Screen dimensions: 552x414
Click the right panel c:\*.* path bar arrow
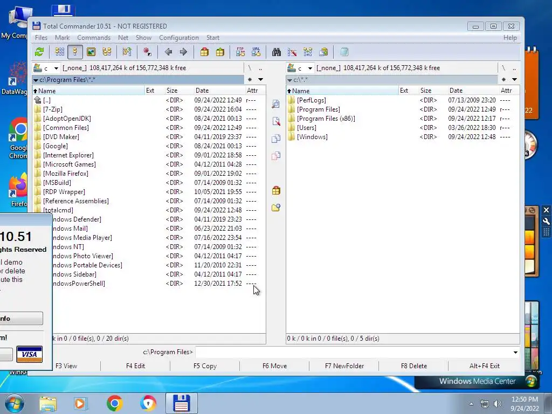(x=289, y=80)
